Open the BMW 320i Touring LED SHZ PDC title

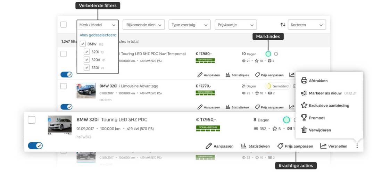tap(112, 120)
